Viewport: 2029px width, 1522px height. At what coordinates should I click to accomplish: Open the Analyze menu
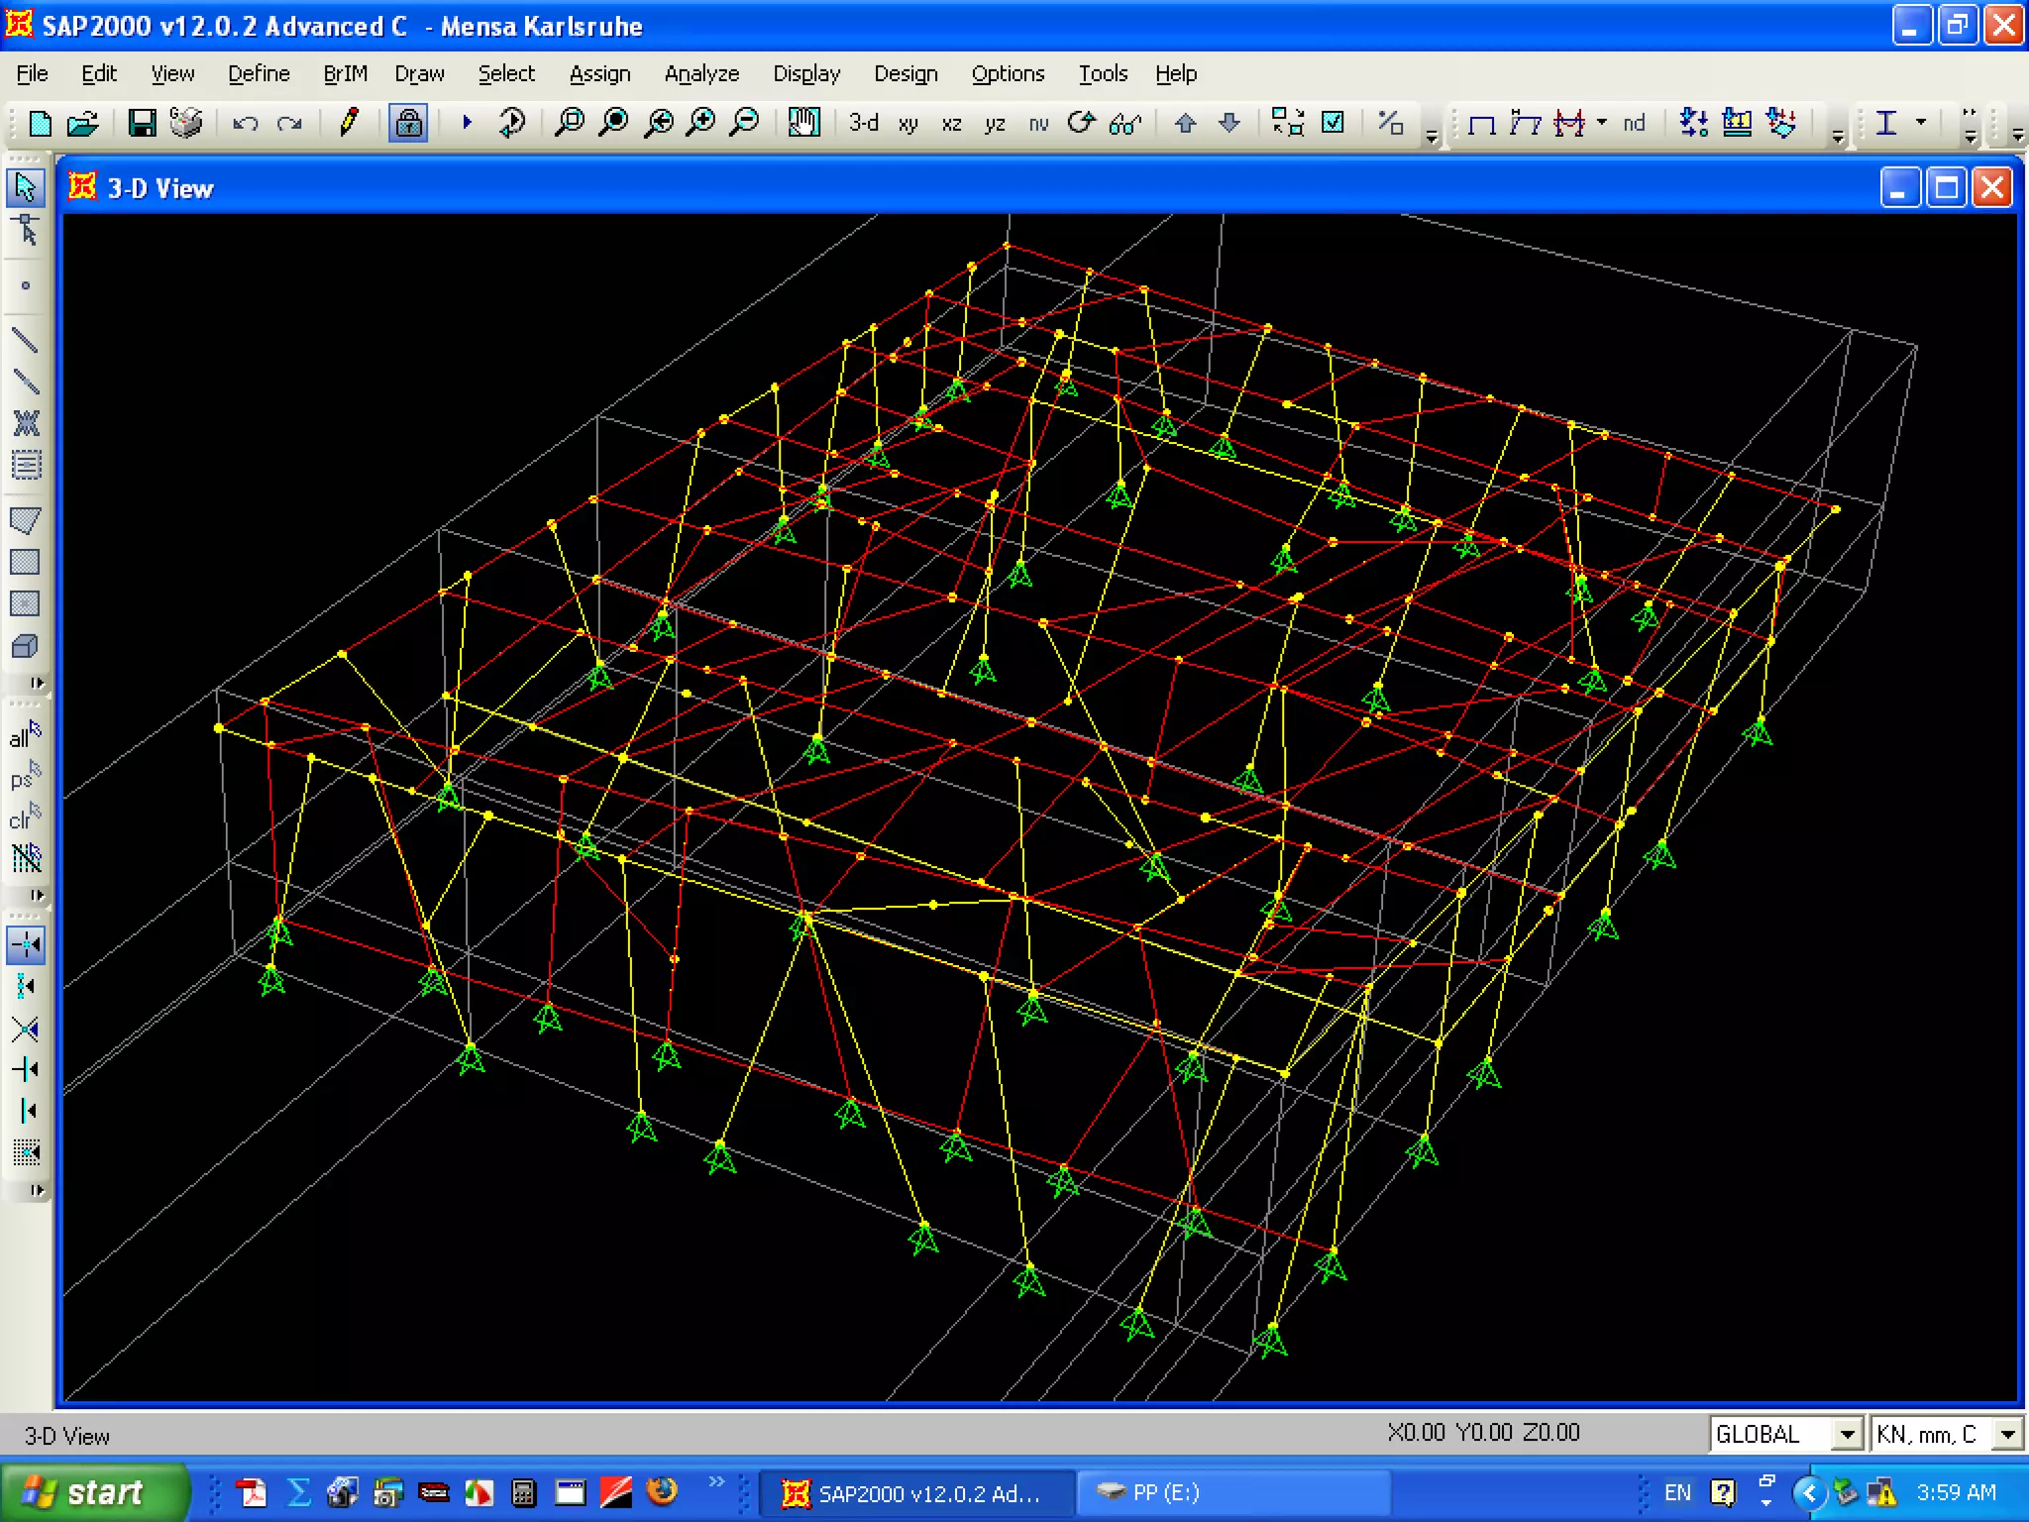coord(701,74)
